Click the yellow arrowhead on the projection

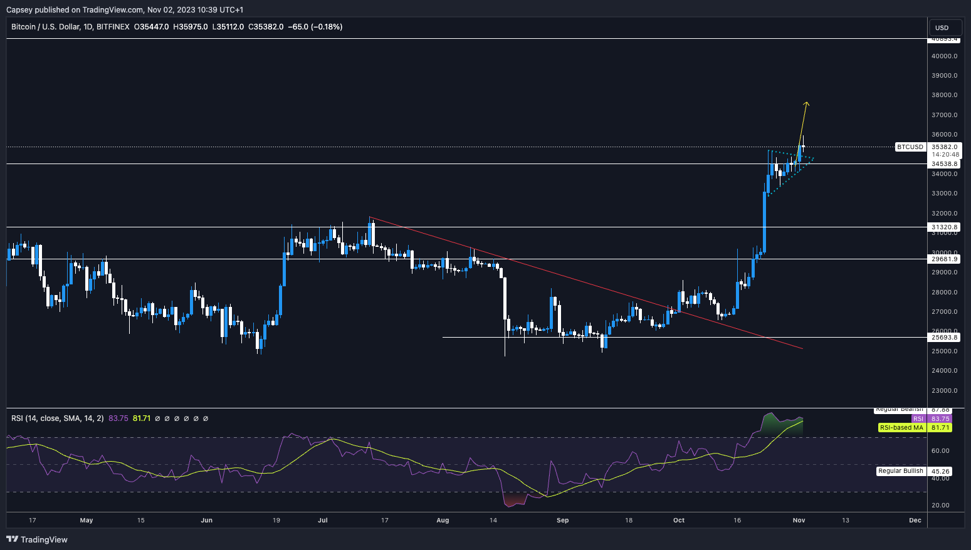pos(807,103)
